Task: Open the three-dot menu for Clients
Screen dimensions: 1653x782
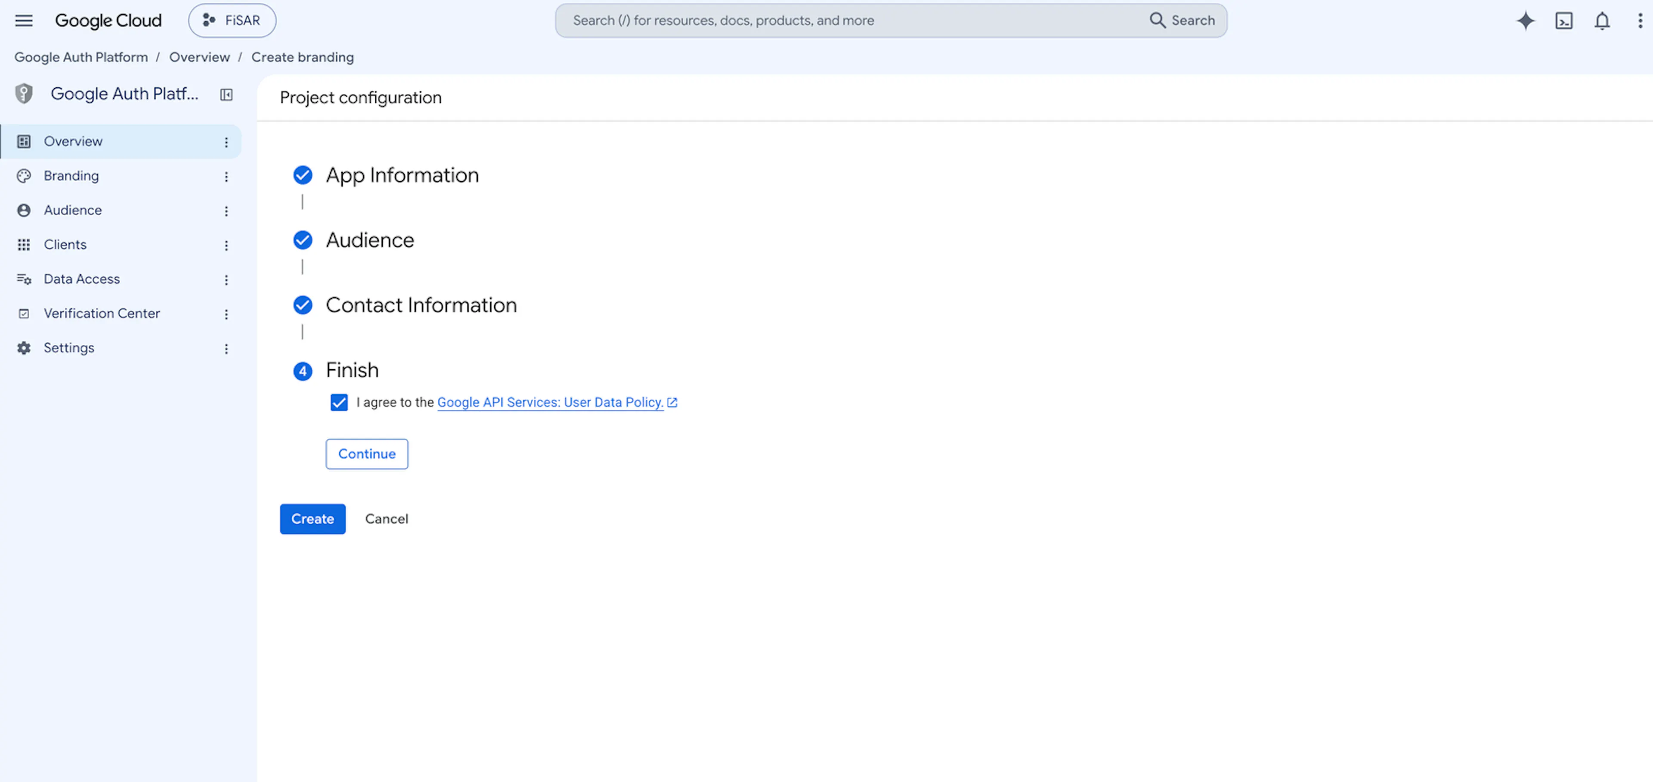Action: coord(226,245)
